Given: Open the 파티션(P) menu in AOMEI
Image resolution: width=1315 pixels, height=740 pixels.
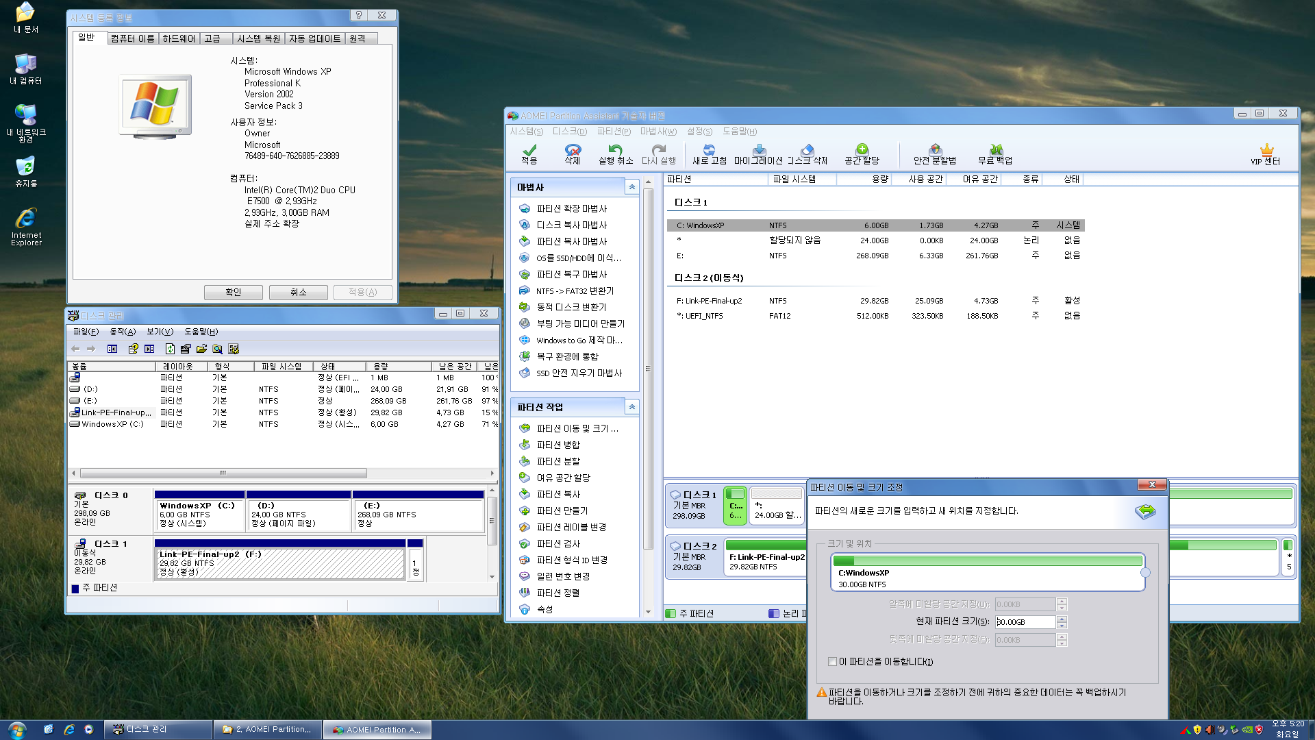Looking at the screenshot, I should [614, 132].
